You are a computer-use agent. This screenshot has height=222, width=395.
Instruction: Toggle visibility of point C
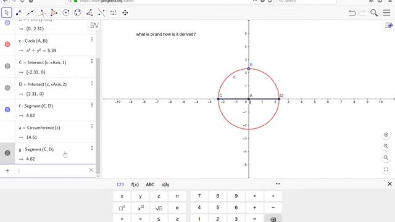coord(7,66)
